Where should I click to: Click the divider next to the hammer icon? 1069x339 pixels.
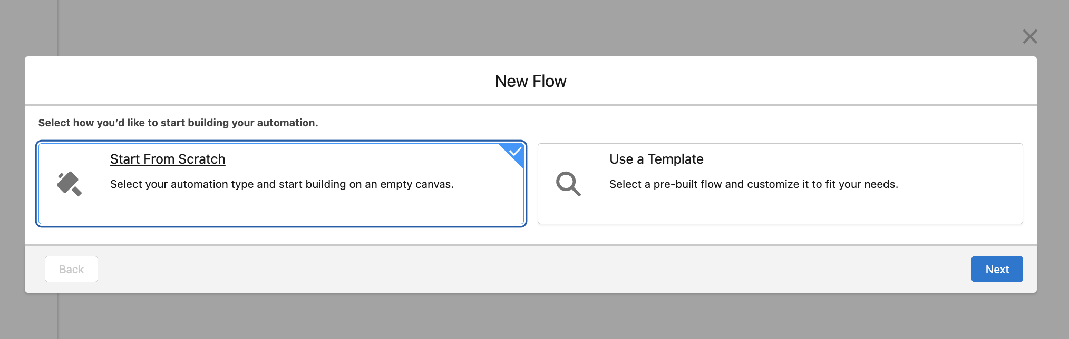pyautogui.click(x=100, y=184)
